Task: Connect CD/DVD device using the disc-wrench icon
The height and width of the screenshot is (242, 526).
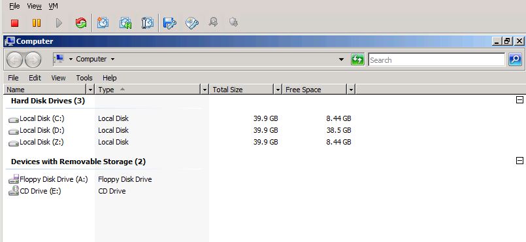Action: (192, 23)
